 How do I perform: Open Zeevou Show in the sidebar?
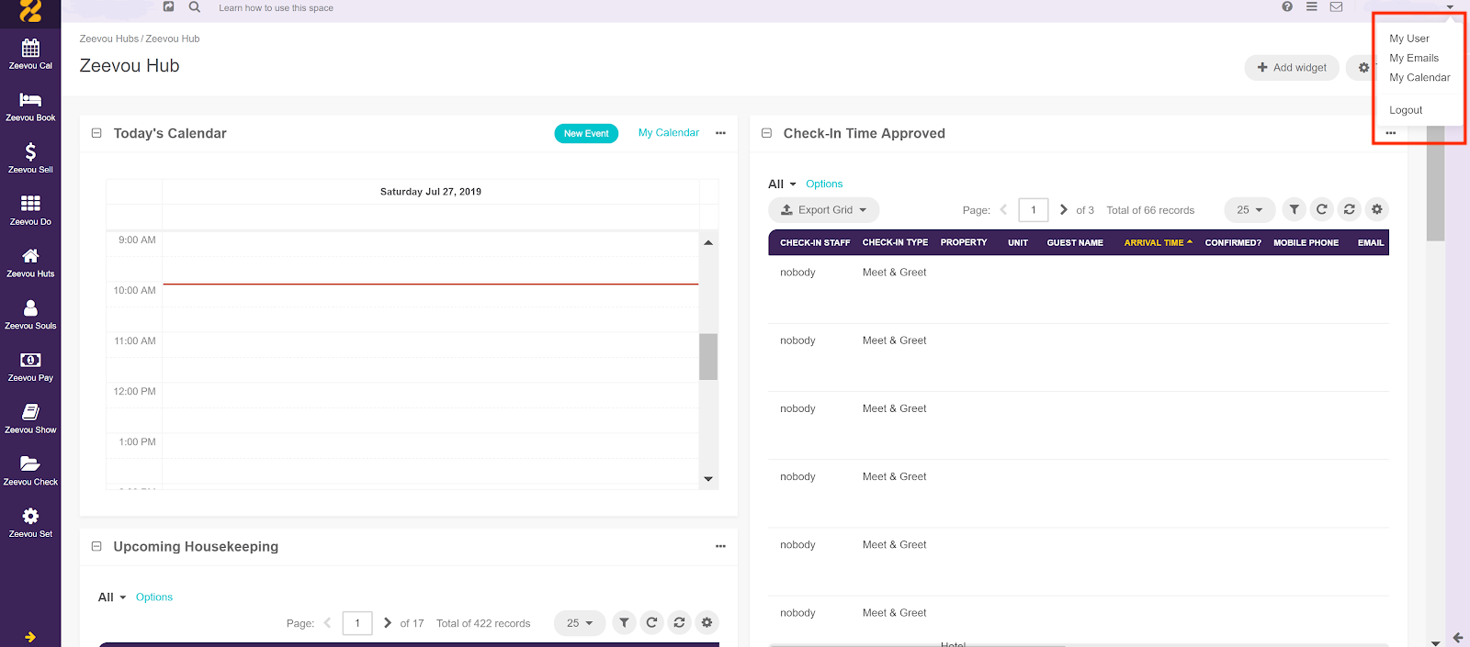(30, 418)
